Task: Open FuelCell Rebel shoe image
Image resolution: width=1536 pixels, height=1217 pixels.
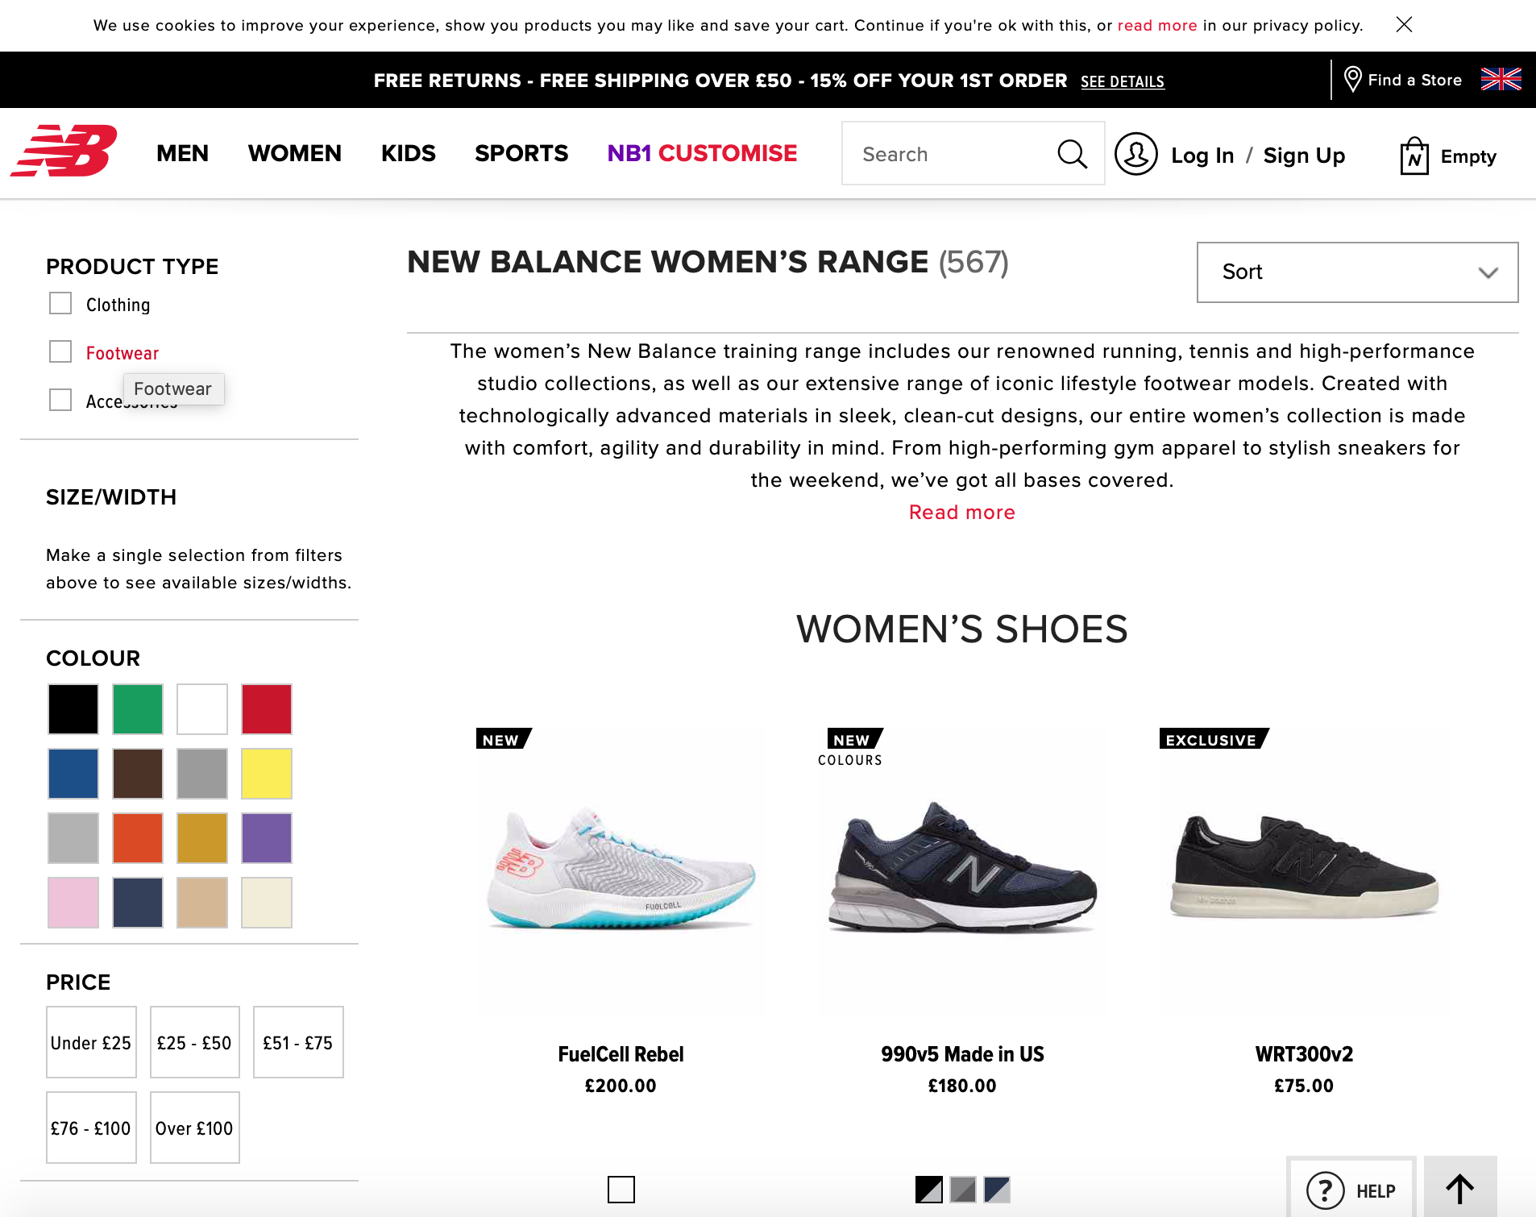Action: (x=621, y=868)
